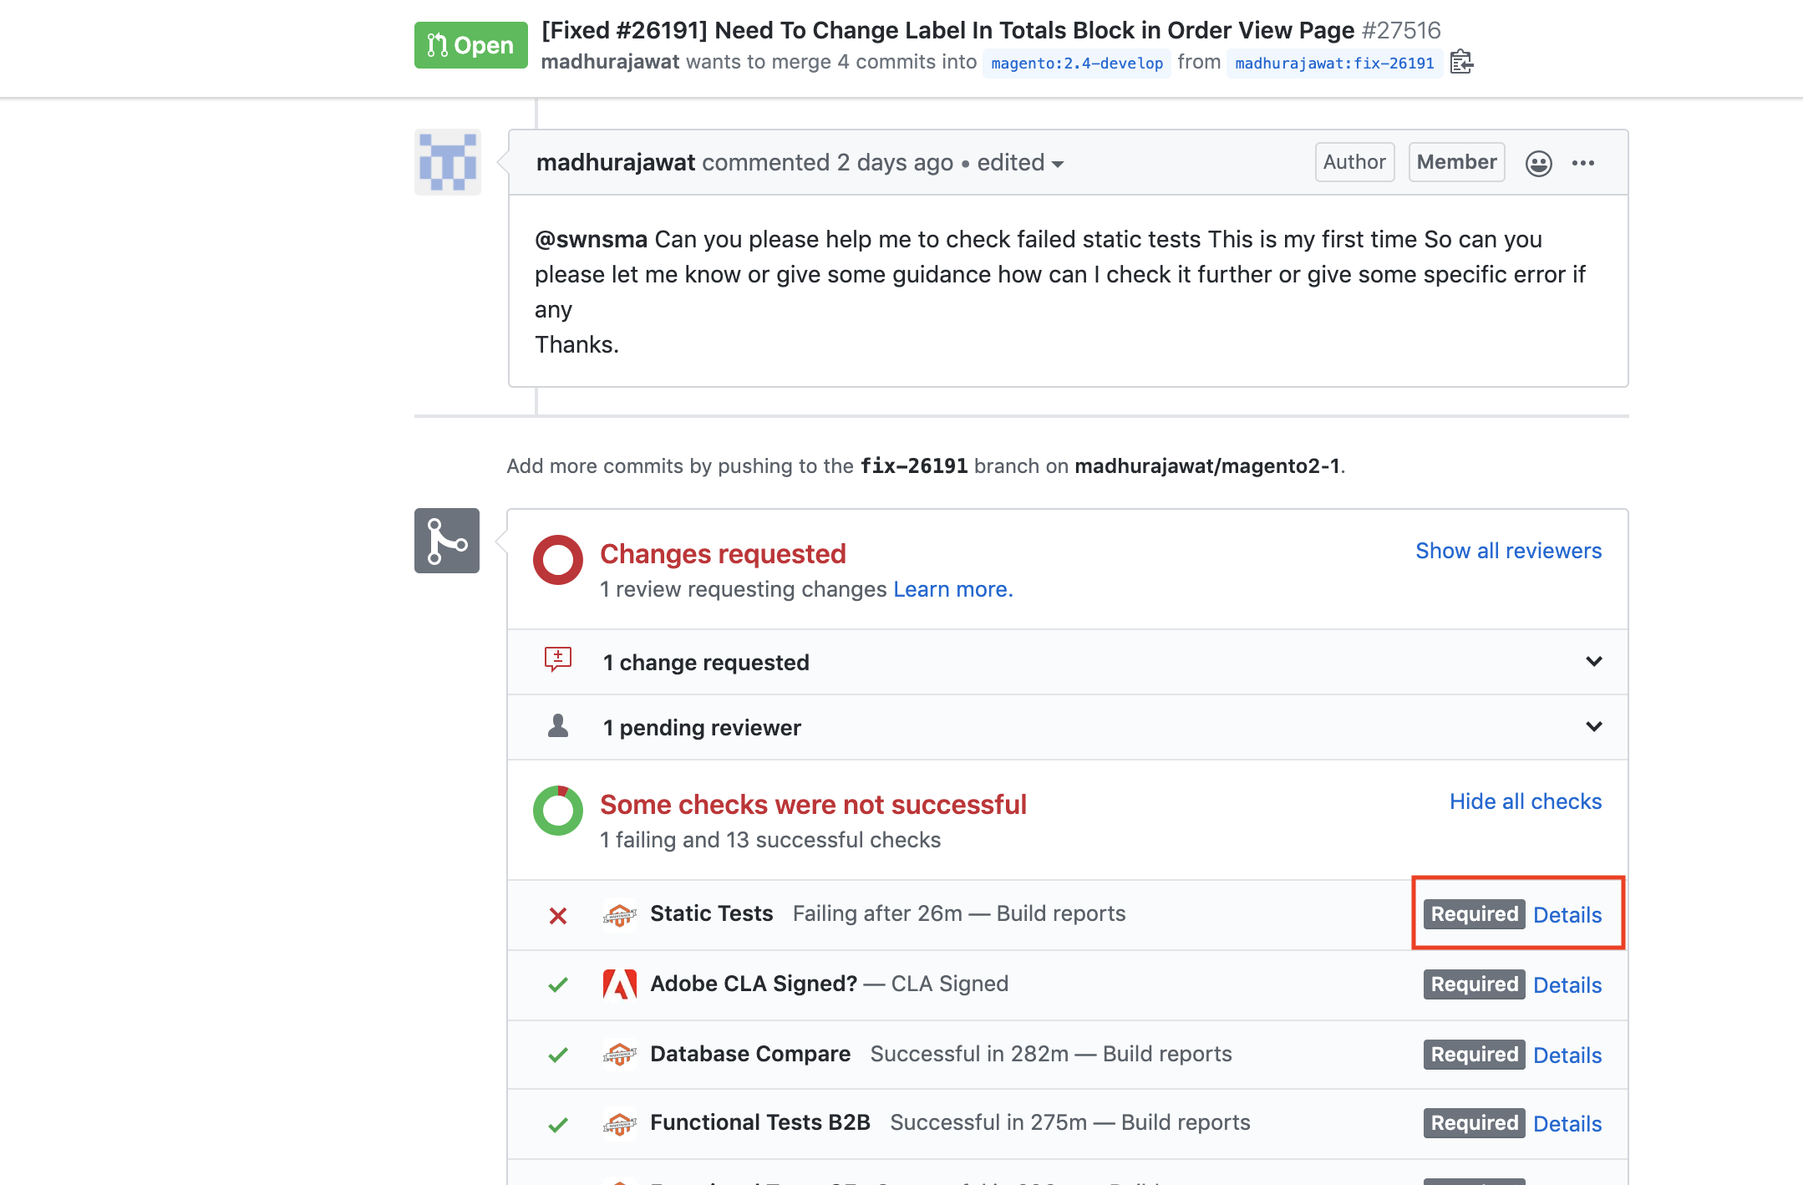Click the merge branch icon box
This screenshot has width=1803, height=1185.
click(x=447, y=541)
